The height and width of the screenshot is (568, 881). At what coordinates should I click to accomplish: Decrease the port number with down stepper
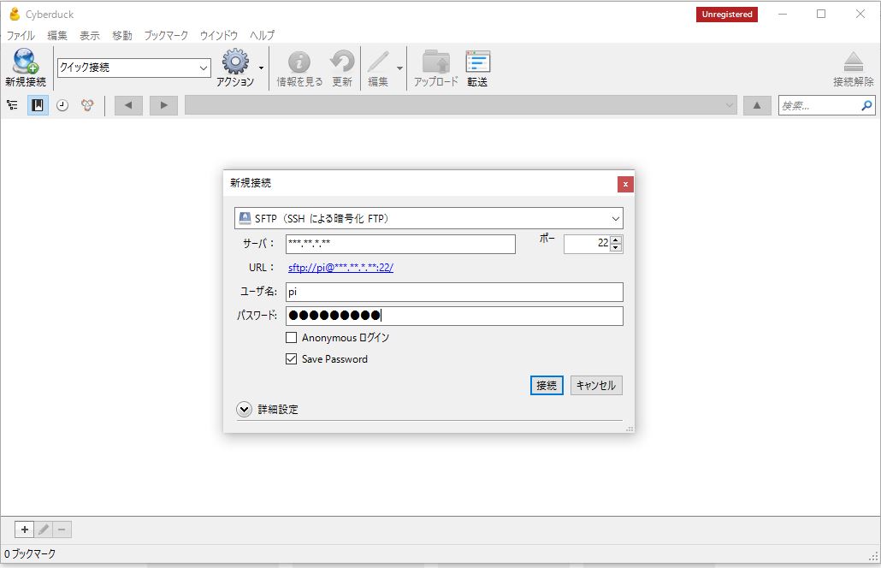tap(616, 248)
